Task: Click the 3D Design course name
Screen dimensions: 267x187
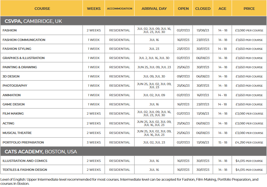Action: click(11, 77)
